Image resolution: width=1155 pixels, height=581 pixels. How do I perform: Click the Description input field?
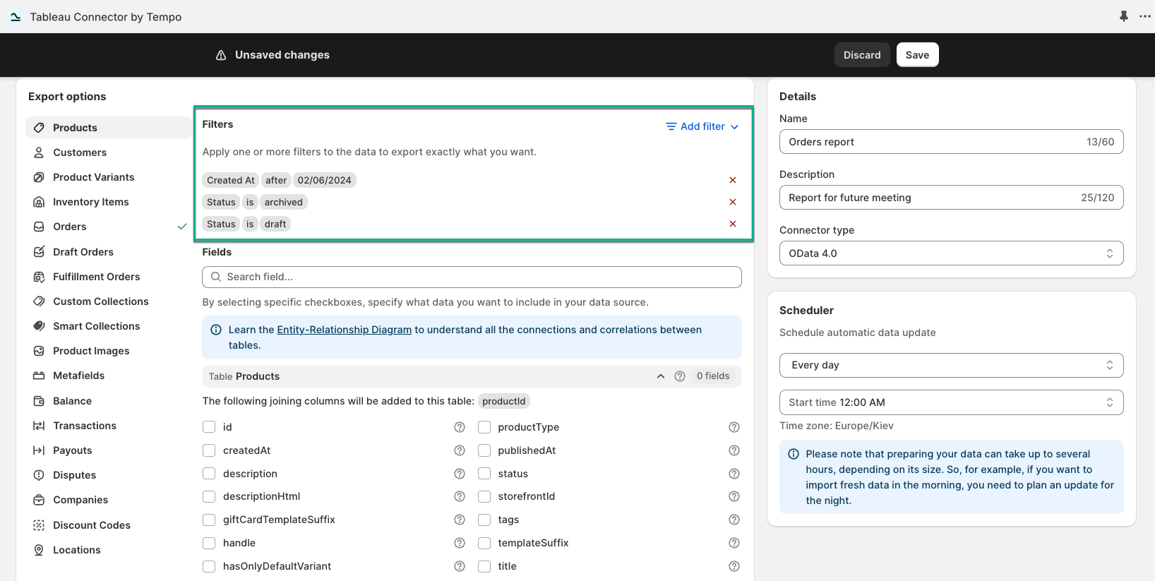point(951,198)
